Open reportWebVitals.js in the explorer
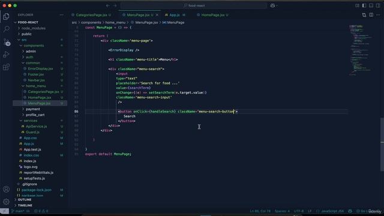This screenshot has width=384, height=216. pyautogui.click(x=39, y=172)
